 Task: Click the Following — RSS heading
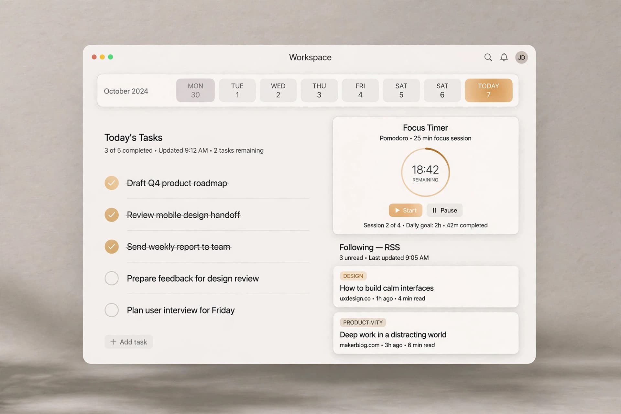(x=369, y=247)
